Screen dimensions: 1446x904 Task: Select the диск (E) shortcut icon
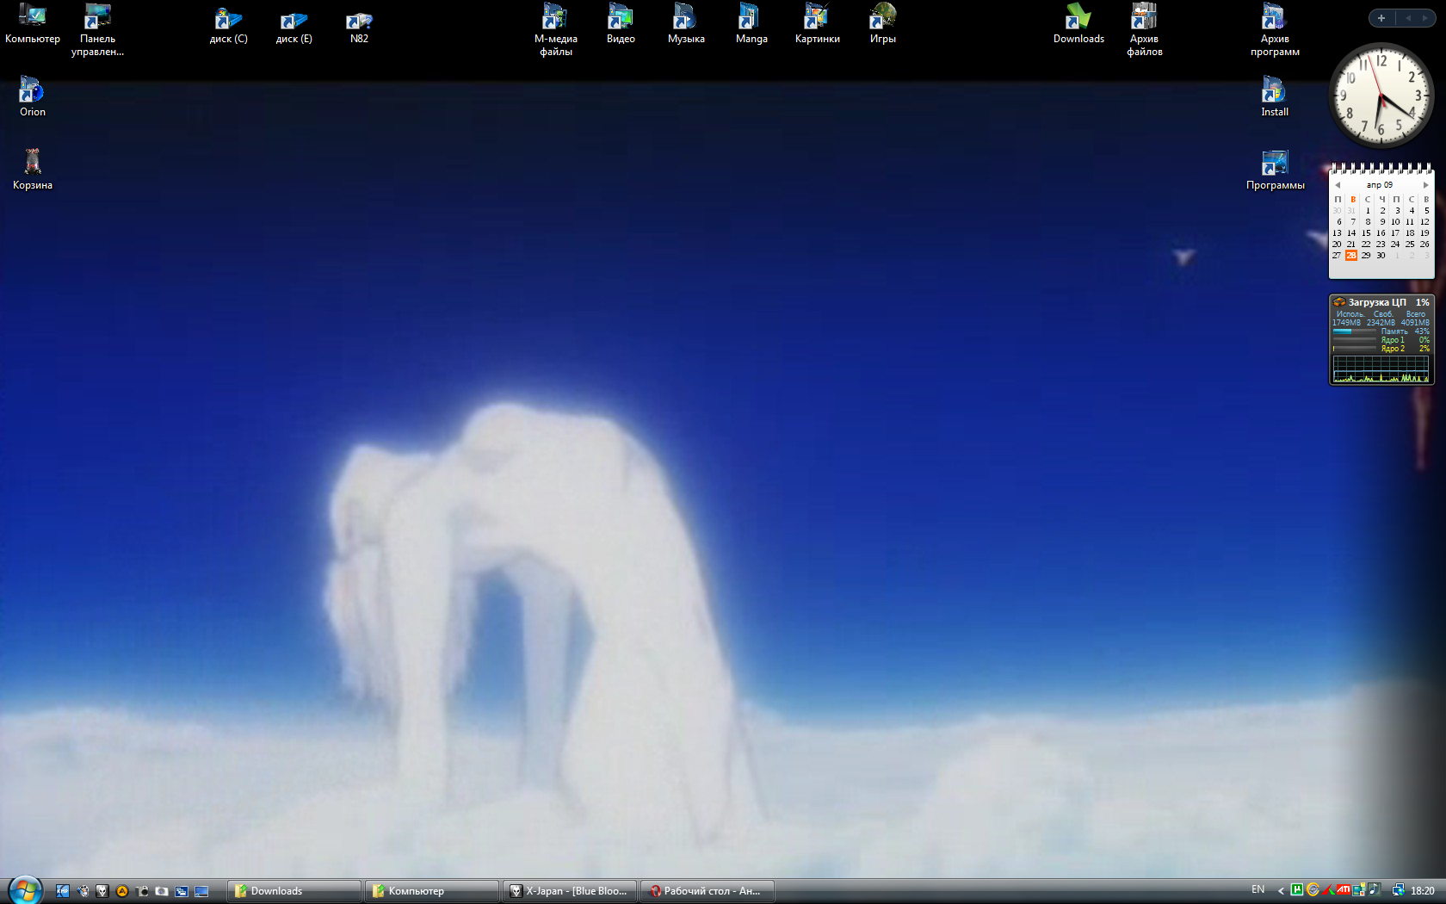(x=294, y=26)
